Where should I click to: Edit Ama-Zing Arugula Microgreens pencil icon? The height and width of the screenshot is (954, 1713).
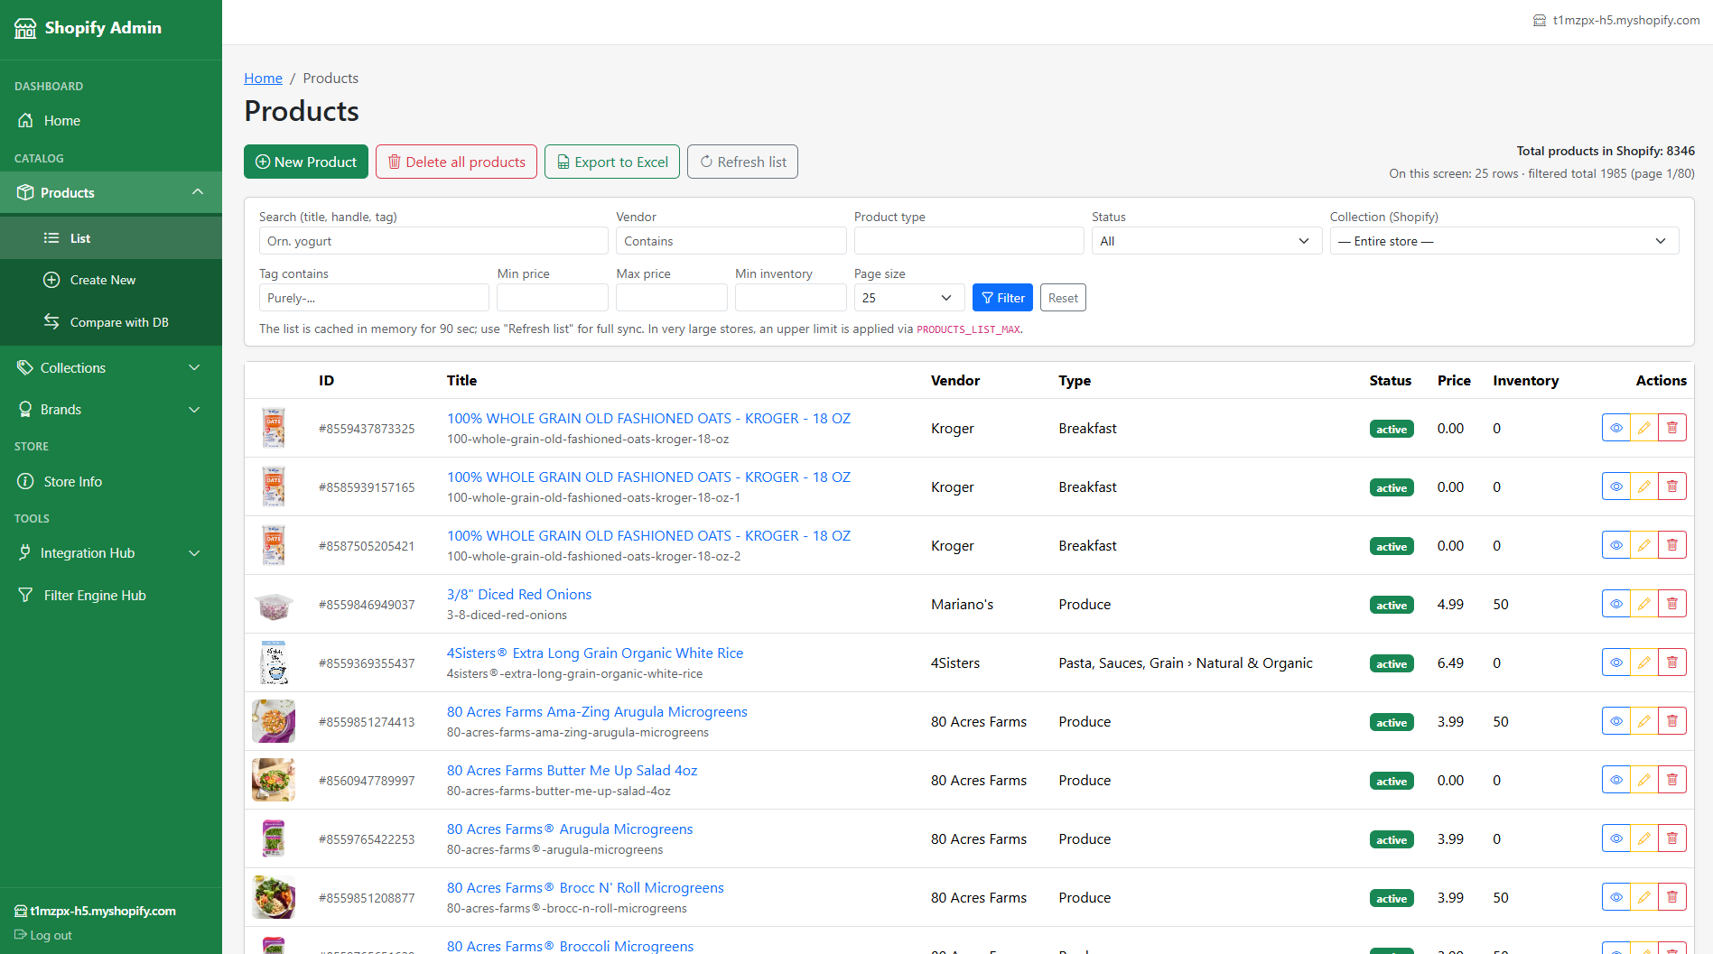[x=1644, y=721]
